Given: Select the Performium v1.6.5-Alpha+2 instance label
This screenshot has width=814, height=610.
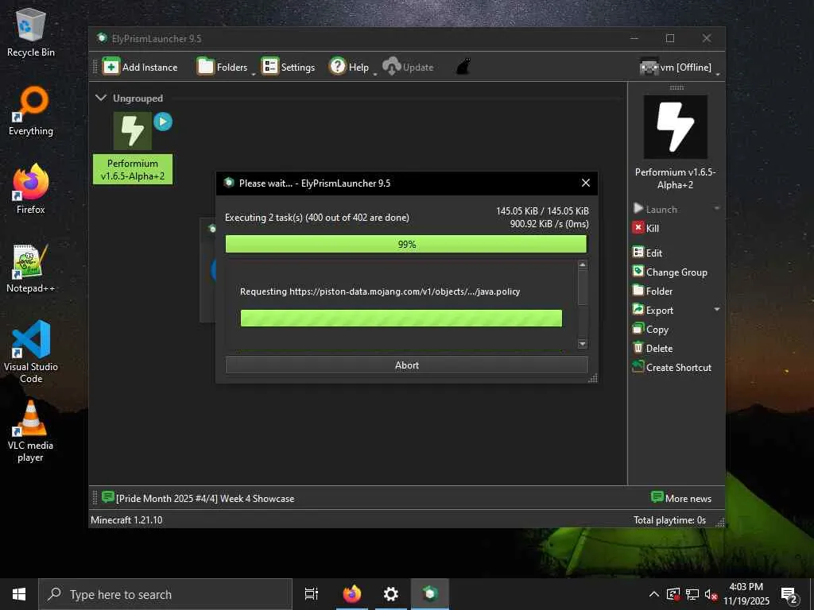Looking at the screenshot, I should coord(133,170).
